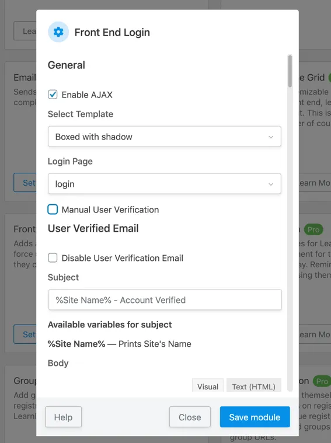Click the Close button in modal footer
The height and width of the screenshot is (443, 331).
[190, 417]
